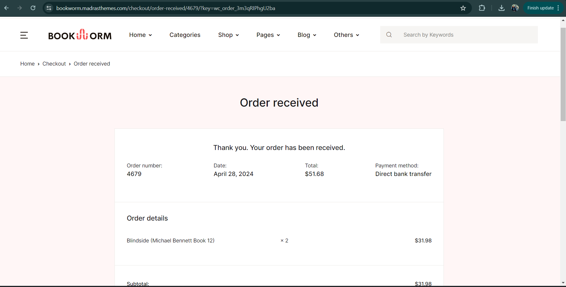Click the Bookworm logo

(x=80, y=35)
